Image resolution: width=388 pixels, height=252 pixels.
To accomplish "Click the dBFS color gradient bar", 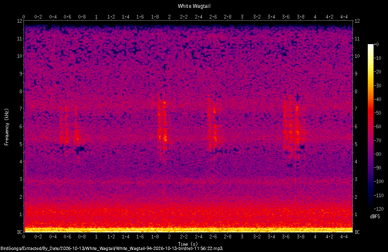I will (x=370, y=126).
